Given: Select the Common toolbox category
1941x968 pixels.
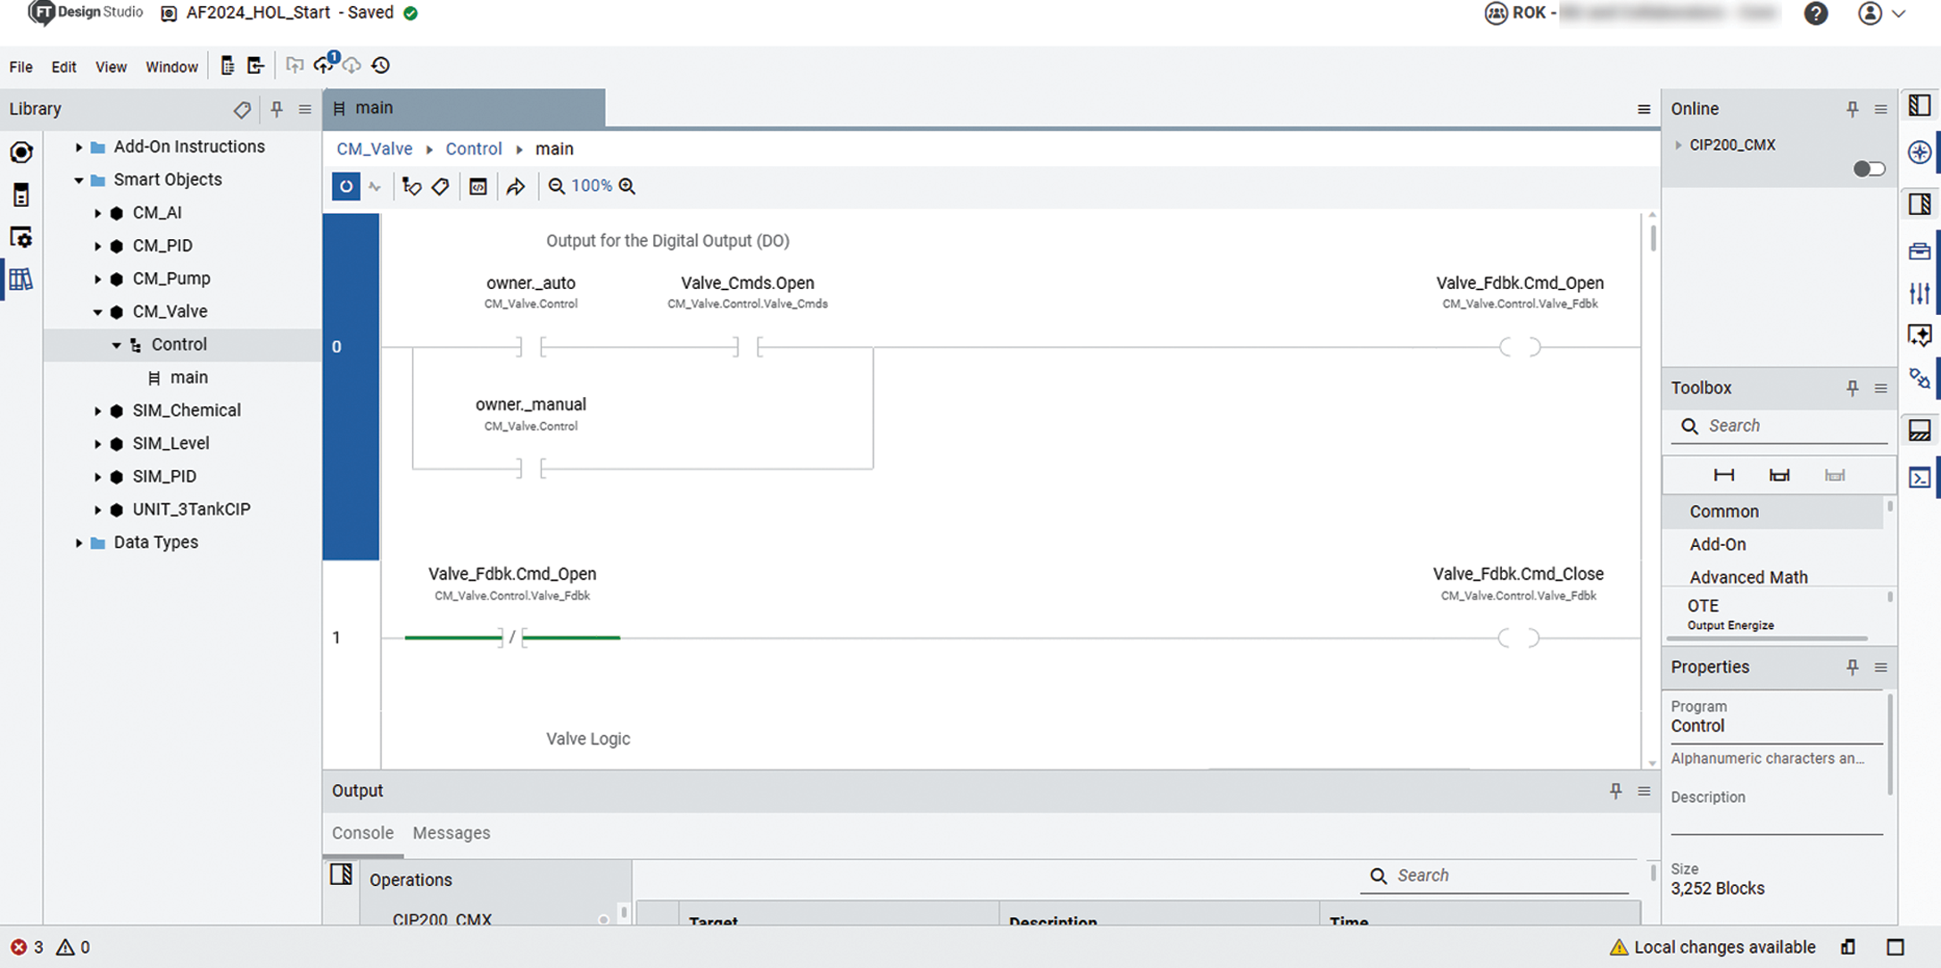Looking at the screenshot, I should pyautogui.click(x=1773, y=512).
